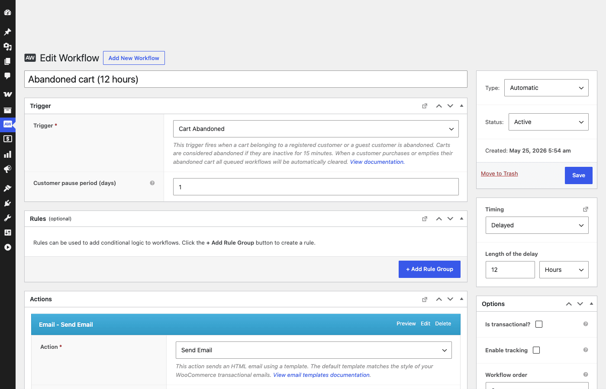
Task: Tick the Enable tracking checkbox
Action: pos(536,350)
